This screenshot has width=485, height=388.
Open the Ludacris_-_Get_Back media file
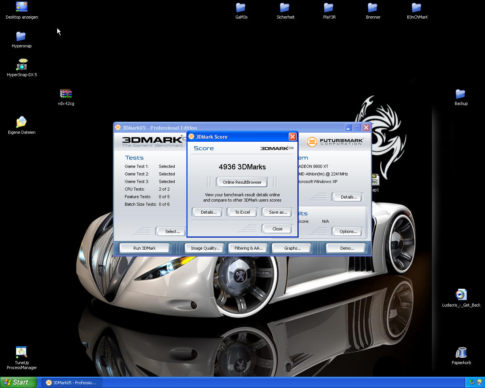461,294
